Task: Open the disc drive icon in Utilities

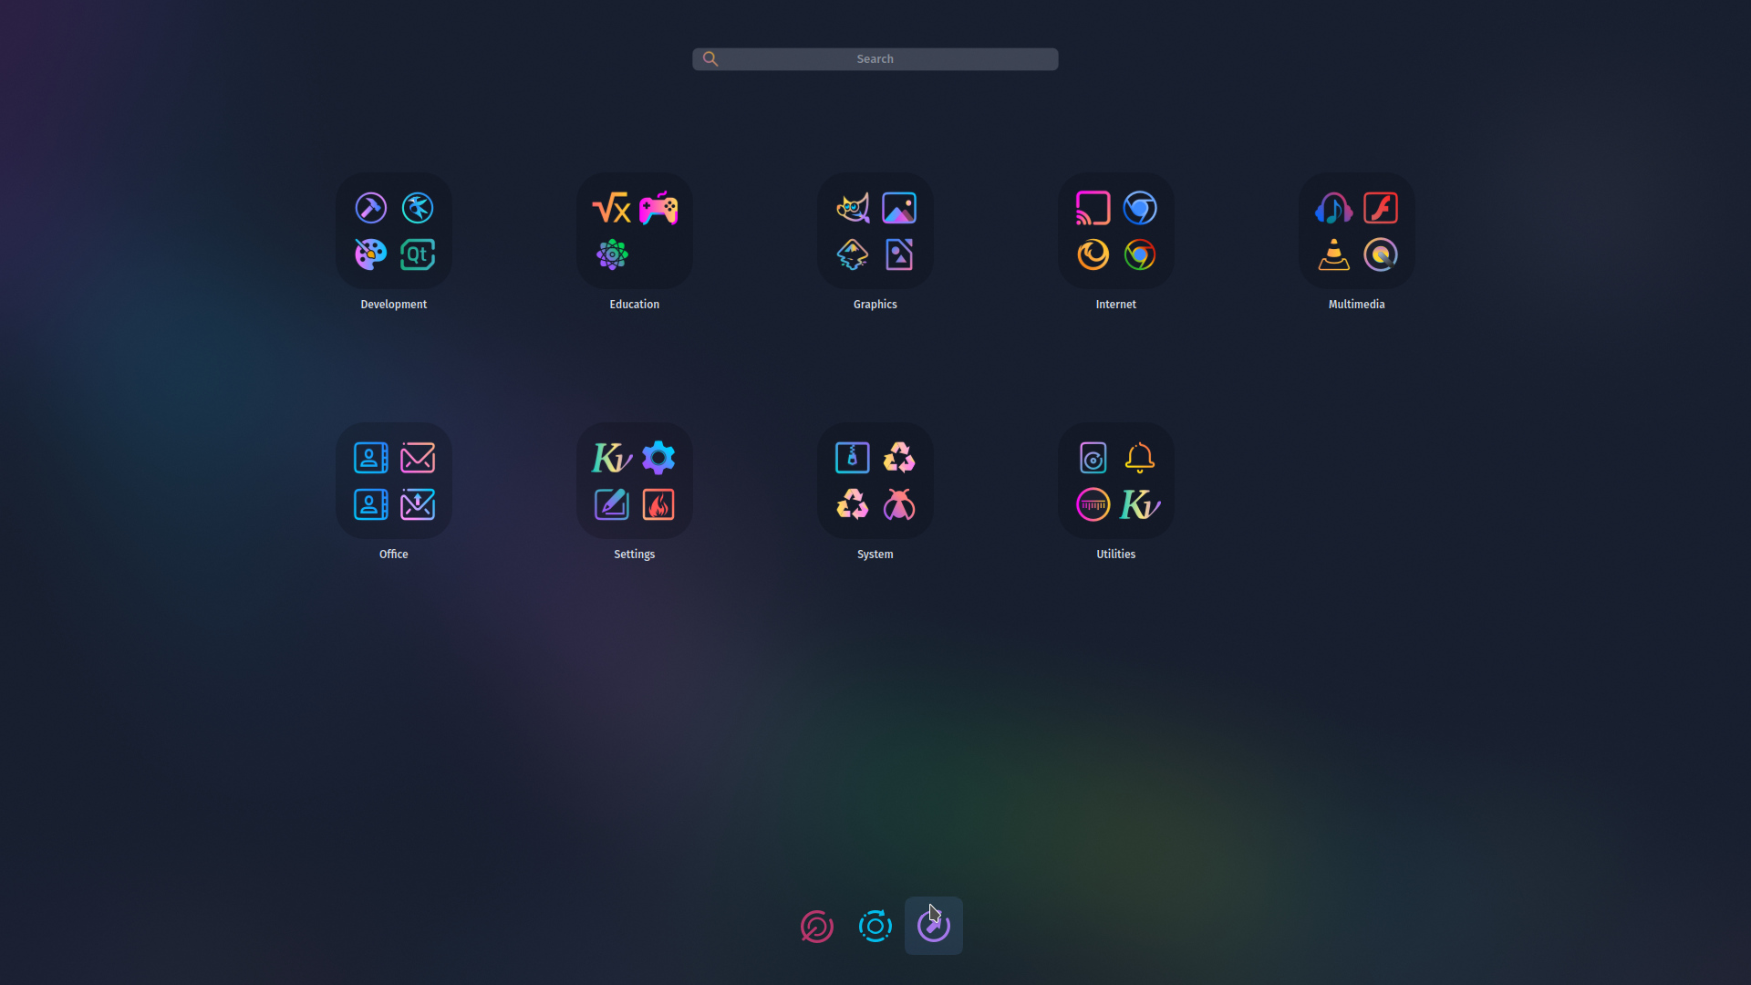Action: click(1093, 458)
